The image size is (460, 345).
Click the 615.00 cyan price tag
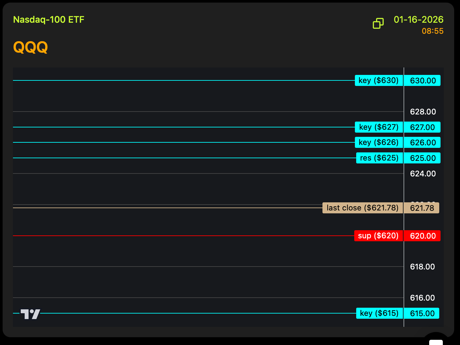(422, 313)
